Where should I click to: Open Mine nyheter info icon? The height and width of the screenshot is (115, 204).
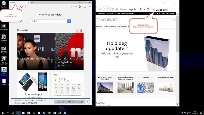[x=77, y=31]
